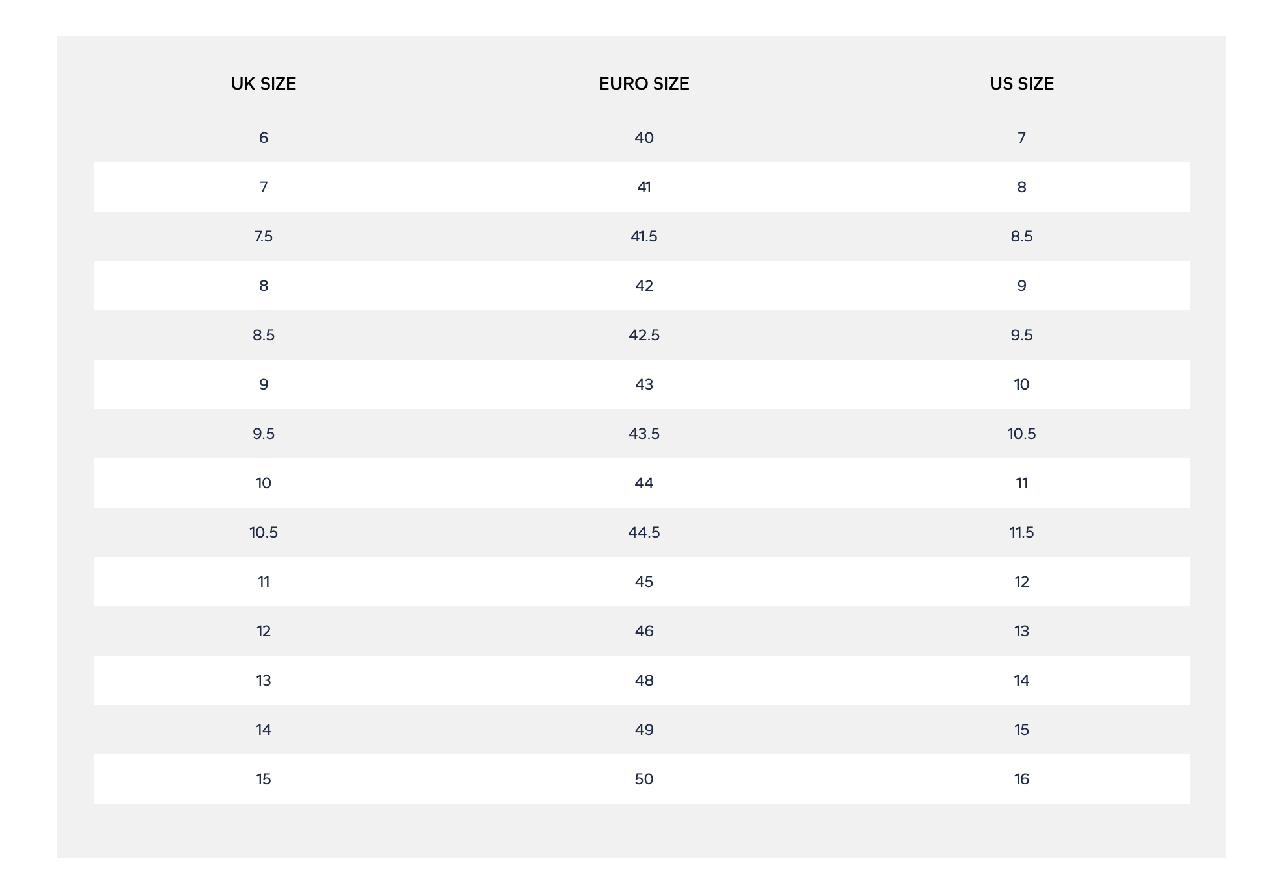Click the UK SIZE column header
Viewport: 1287px width, 879px height.
tap(264, 84)
